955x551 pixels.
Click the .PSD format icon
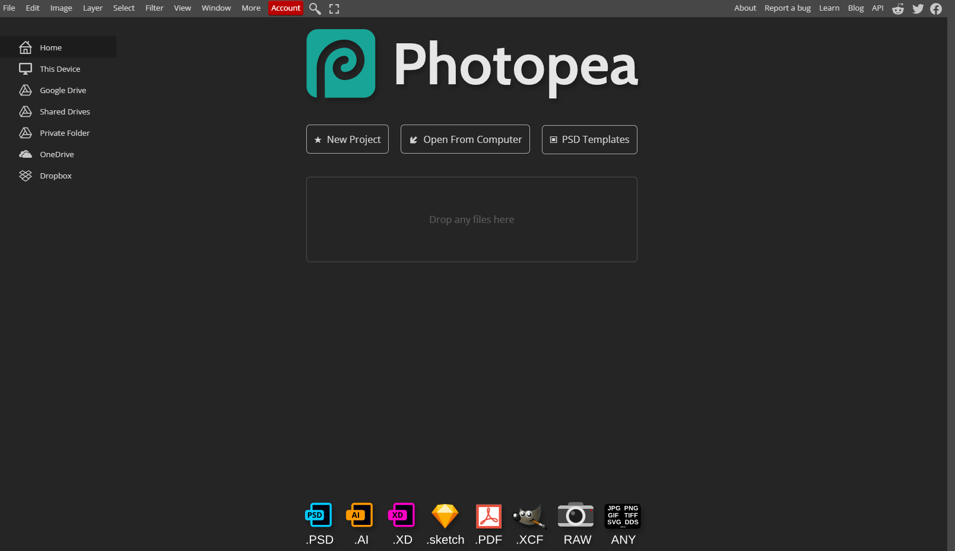[319, 515]
